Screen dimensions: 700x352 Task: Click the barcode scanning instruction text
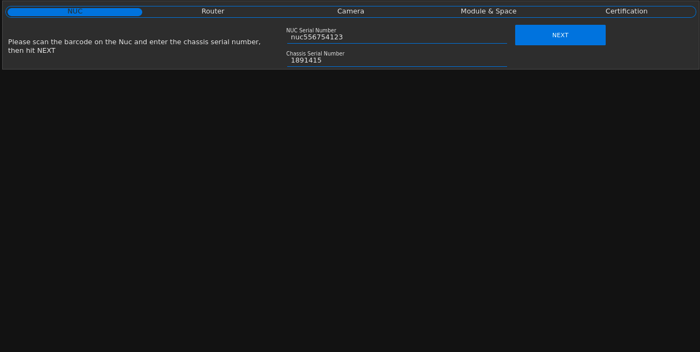tap(134, 42)
